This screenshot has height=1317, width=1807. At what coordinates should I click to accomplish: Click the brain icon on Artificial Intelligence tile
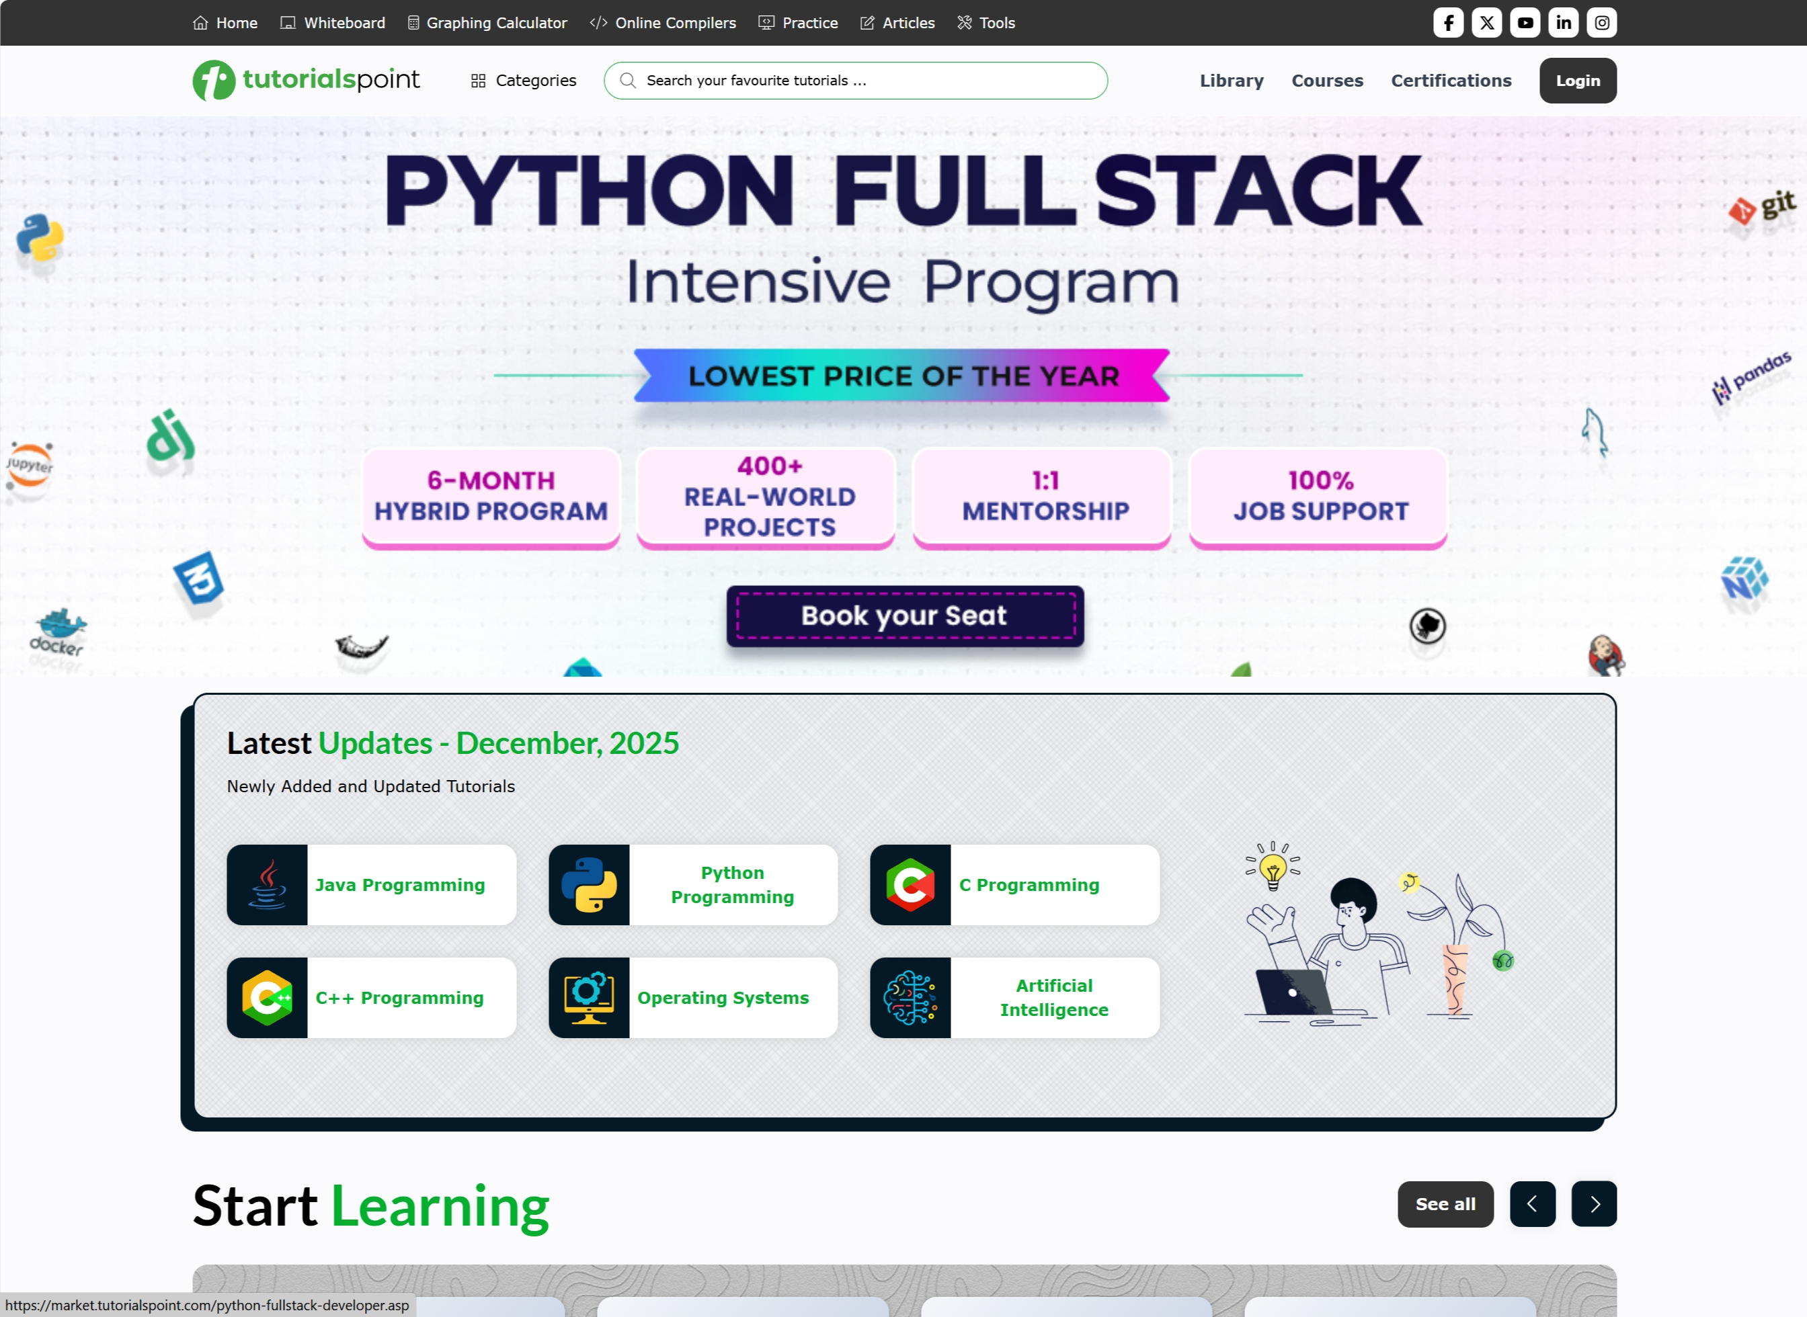tap(910, 998)
